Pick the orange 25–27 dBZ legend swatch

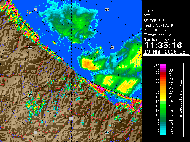163,83
